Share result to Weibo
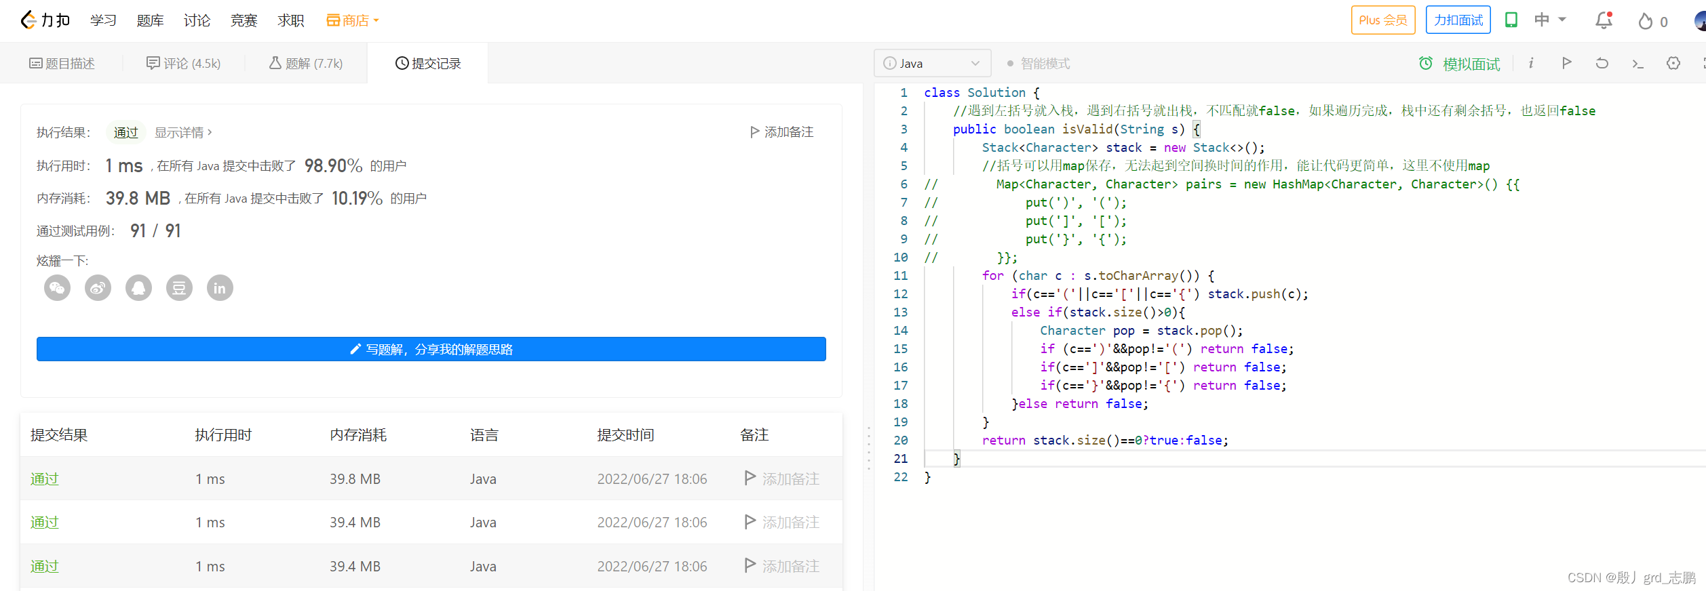Viewport: 1706px width, 591px height. [98, 288]
